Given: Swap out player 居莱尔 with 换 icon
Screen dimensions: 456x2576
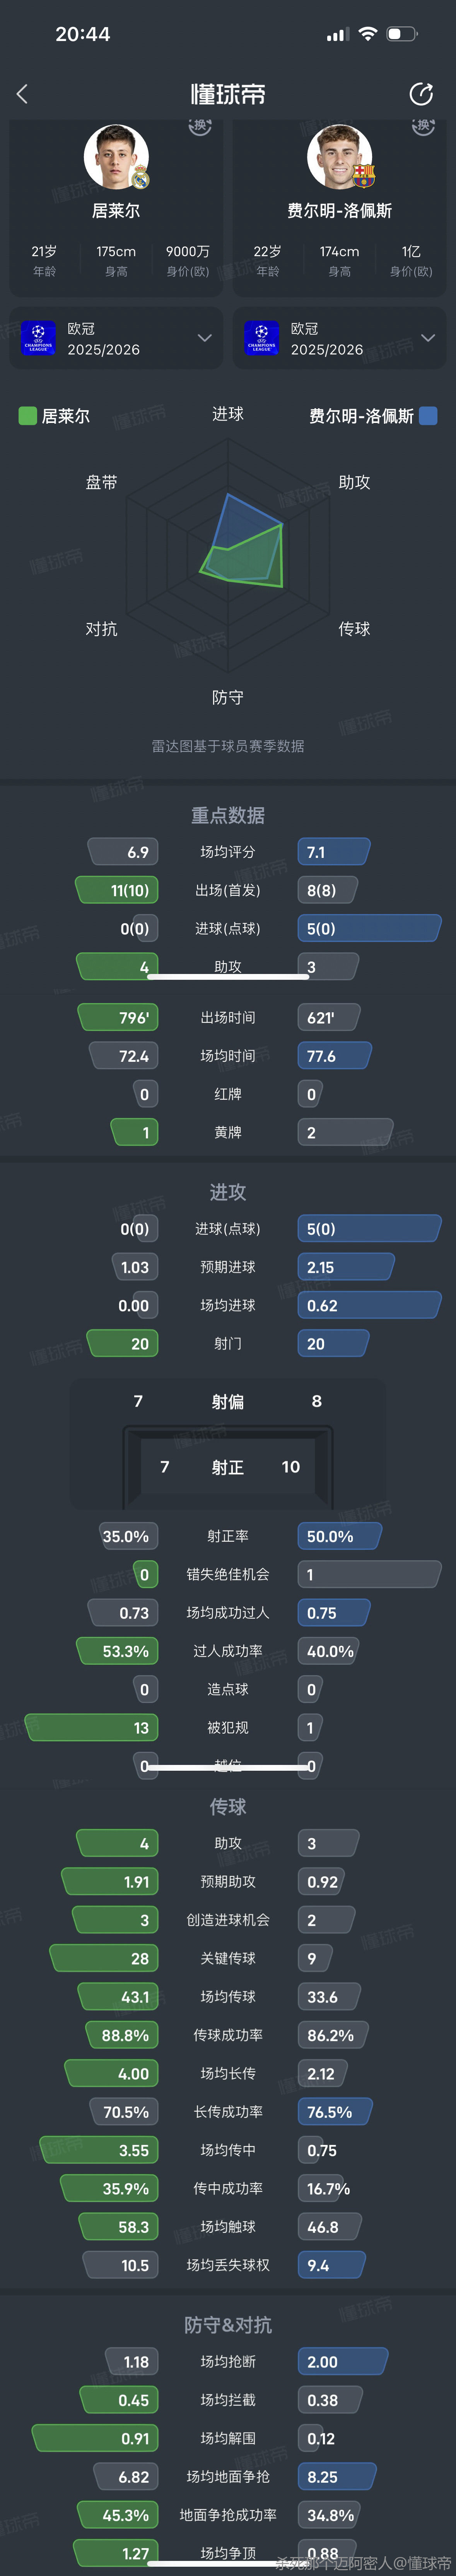Looking at the screenshot, I should (x=200, y=126).
